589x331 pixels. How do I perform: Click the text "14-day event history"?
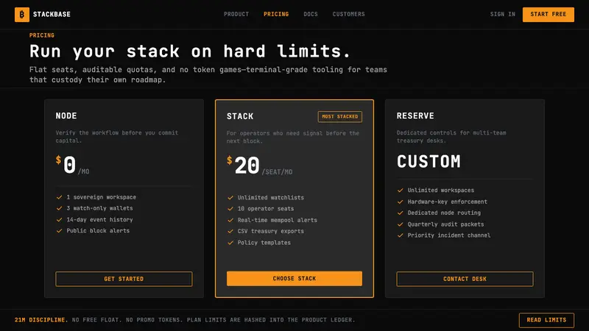[x=99, y=219]
